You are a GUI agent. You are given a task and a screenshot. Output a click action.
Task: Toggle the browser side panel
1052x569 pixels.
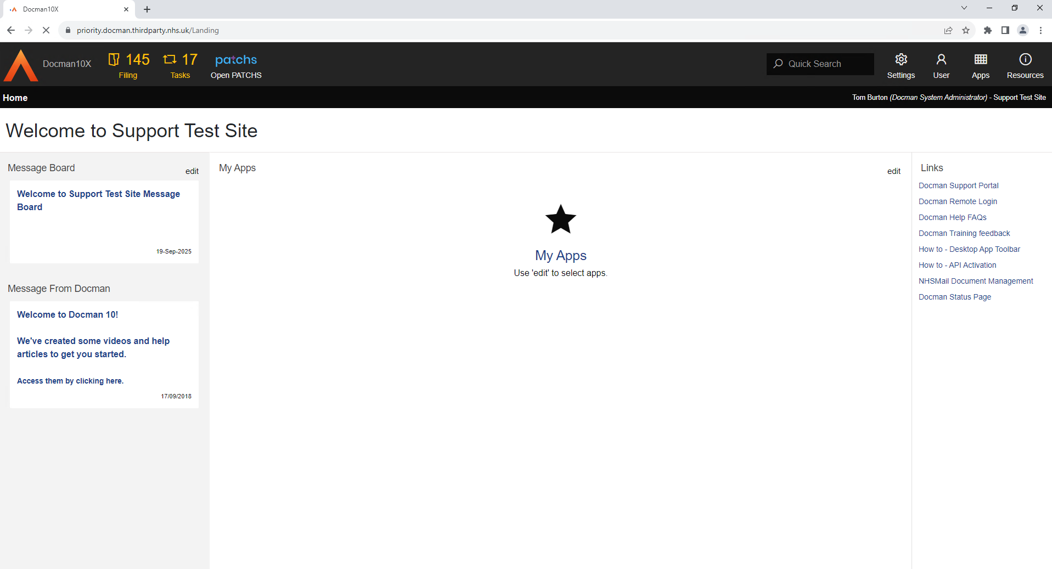[x=1005, y=30]
